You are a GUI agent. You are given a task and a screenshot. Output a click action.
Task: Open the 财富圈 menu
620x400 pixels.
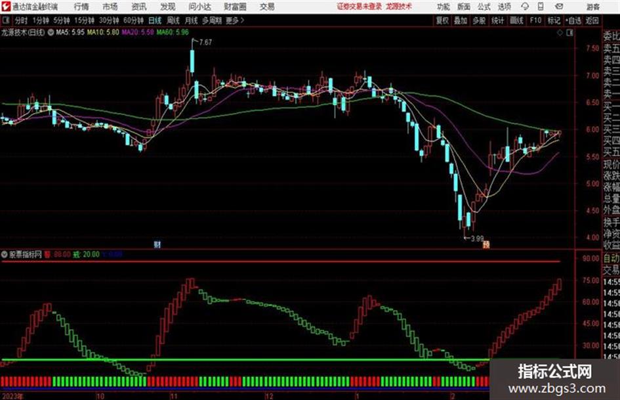pyautogui.click(x=235, y=7)
